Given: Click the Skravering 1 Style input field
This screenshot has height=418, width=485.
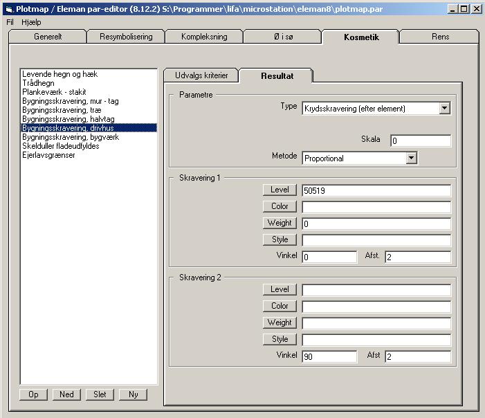Looking at the screenshot, I should (376, 240).
